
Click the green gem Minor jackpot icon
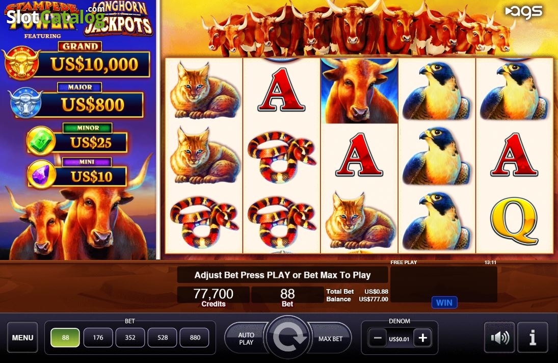[x=41, y=141]
